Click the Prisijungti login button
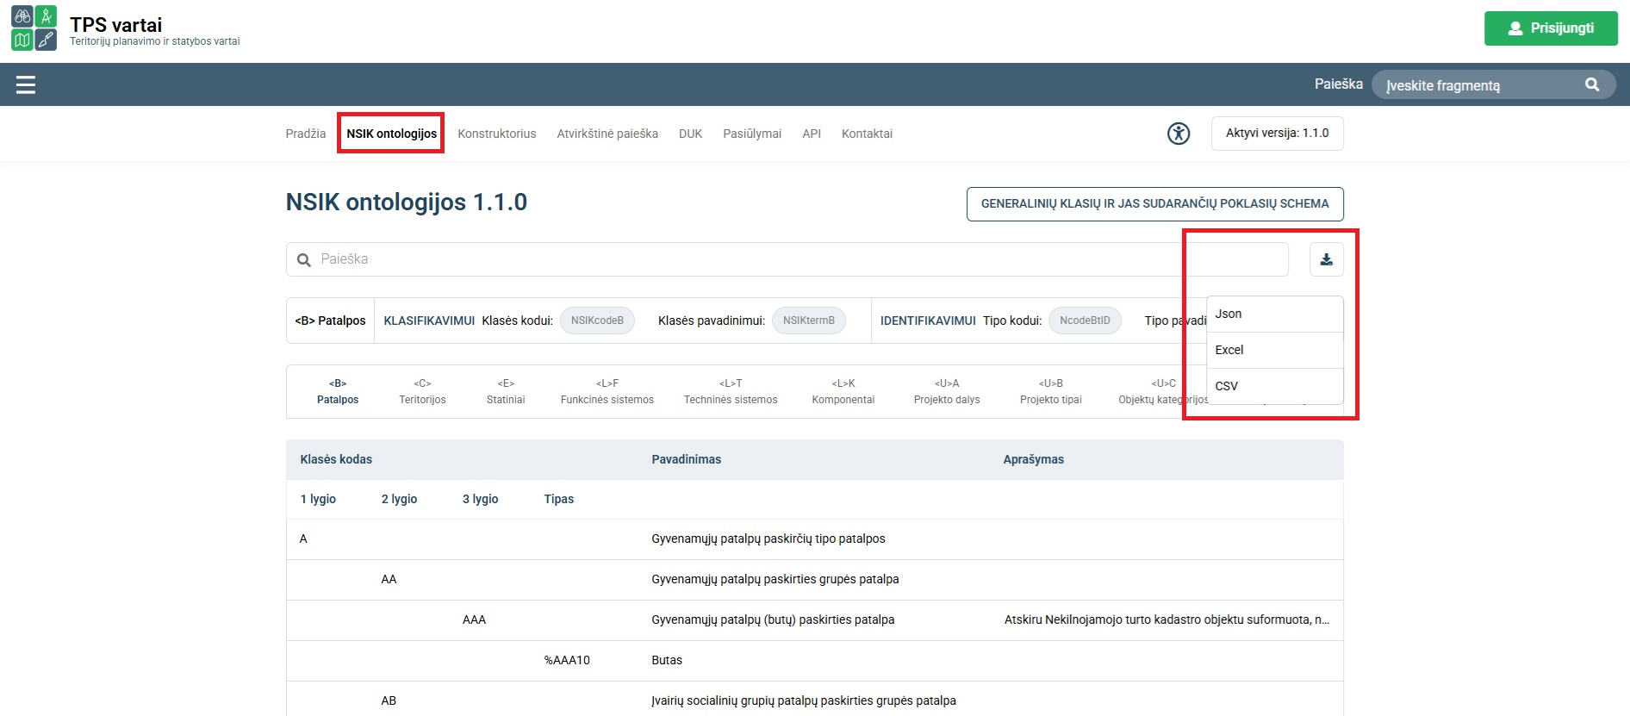The height and width of the screenshot is (716, 1630). click(x=1551, y=28)
